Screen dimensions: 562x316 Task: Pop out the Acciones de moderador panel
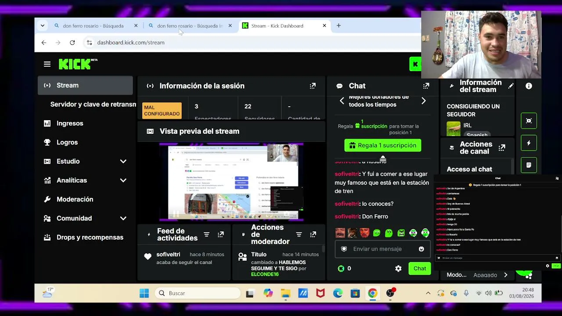point(313,234)
